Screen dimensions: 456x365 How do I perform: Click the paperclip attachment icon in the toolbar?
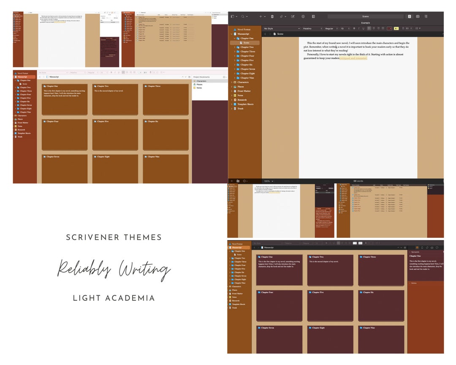pyautogui.click(x=281, y=16)
